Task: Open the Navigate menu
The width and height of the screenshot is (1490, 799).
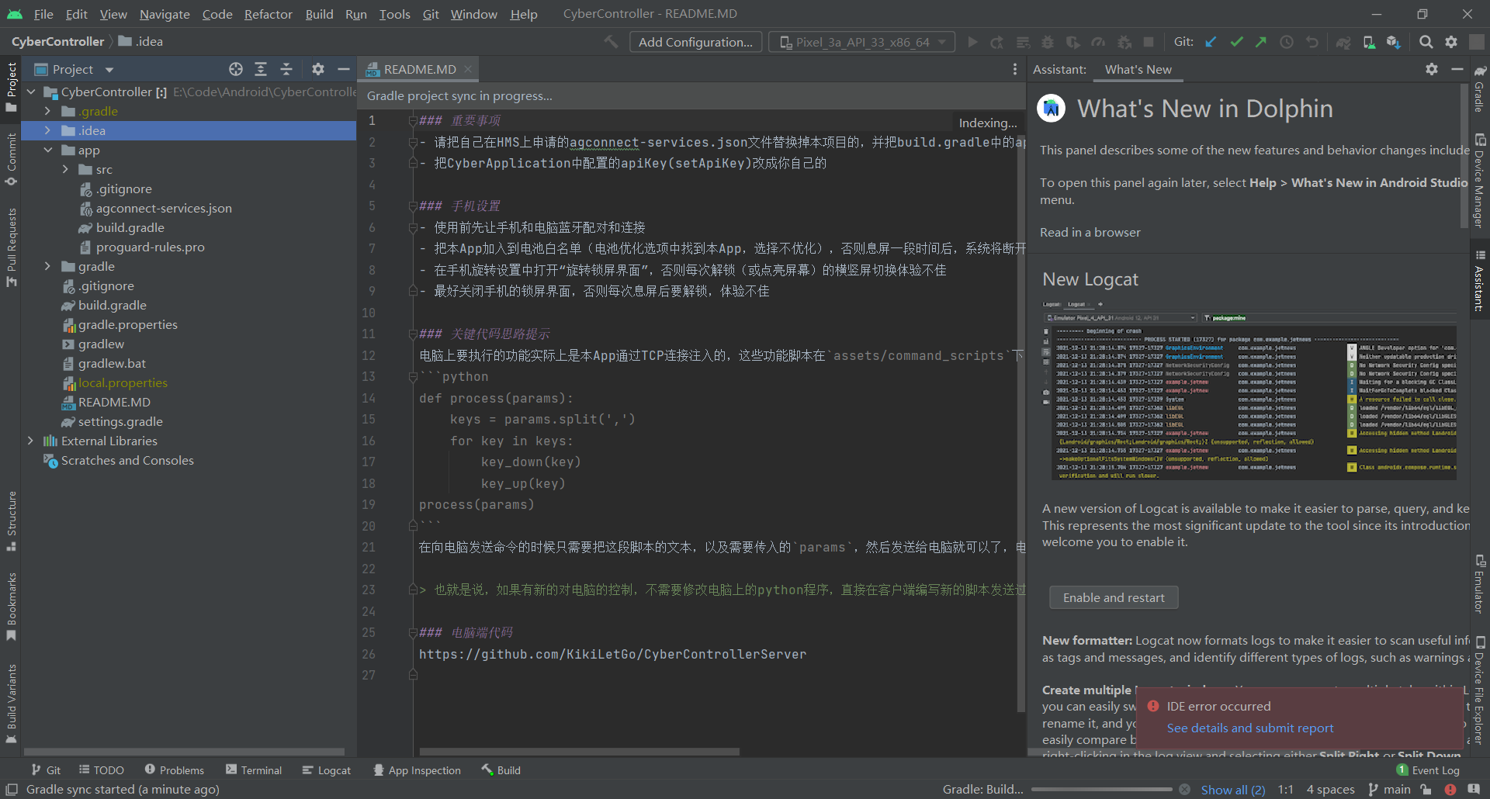Action: click(165, 14)
